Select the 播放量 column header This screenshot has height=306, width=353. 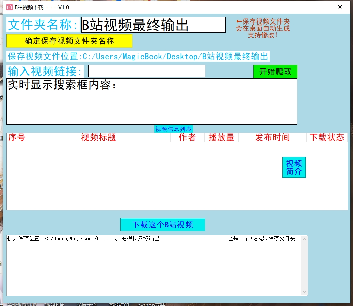[x=221, y=137]
